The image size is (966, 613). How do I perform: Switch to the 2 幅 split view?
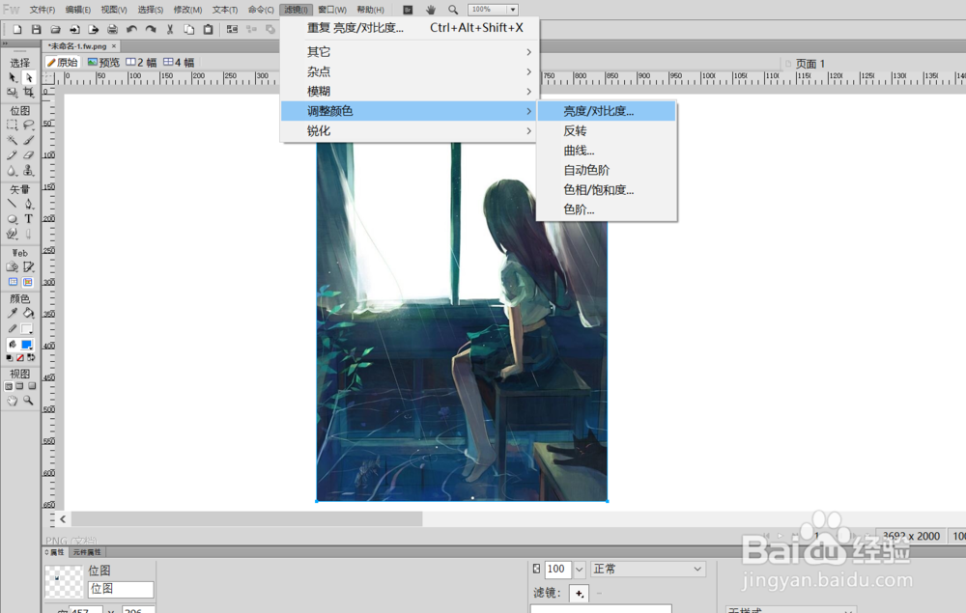[141, 62]
